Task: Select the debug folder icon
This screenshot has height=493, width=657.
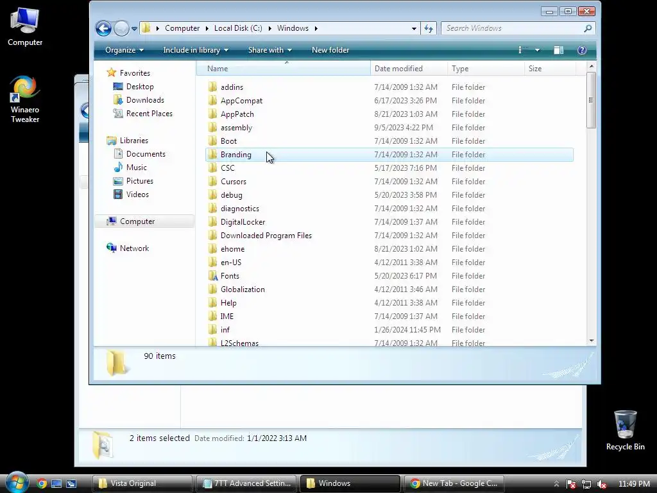Action: pyautogui.click(x=212, y=195)
